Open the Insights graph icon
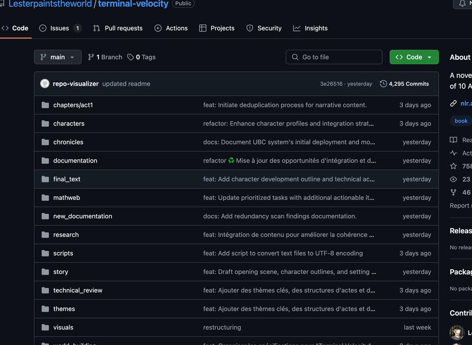Screen dimensions: 472x345 pyautogui.click(x=297, y=28)
